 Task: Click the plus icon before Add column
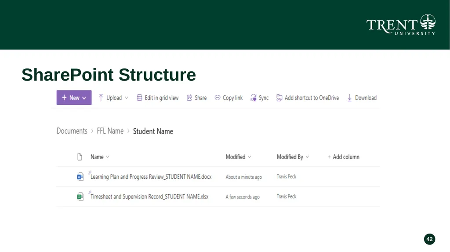click(329, 157)
